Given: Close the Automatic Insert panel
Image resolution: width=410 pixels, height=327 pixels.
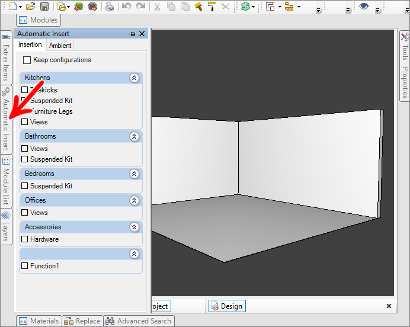Looking at the screenshot, I should coord(142,34).
